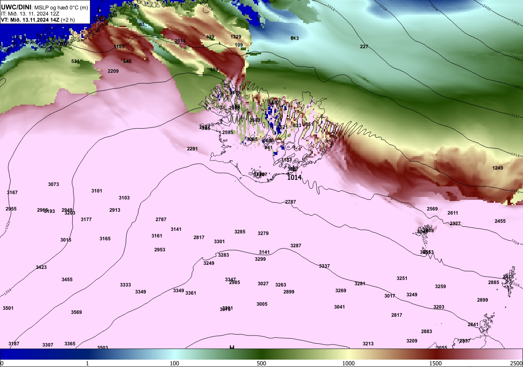Click the map value 3161
Image resolution: width=523 pixels, height=367 pixels.
(x=157, y=236)
